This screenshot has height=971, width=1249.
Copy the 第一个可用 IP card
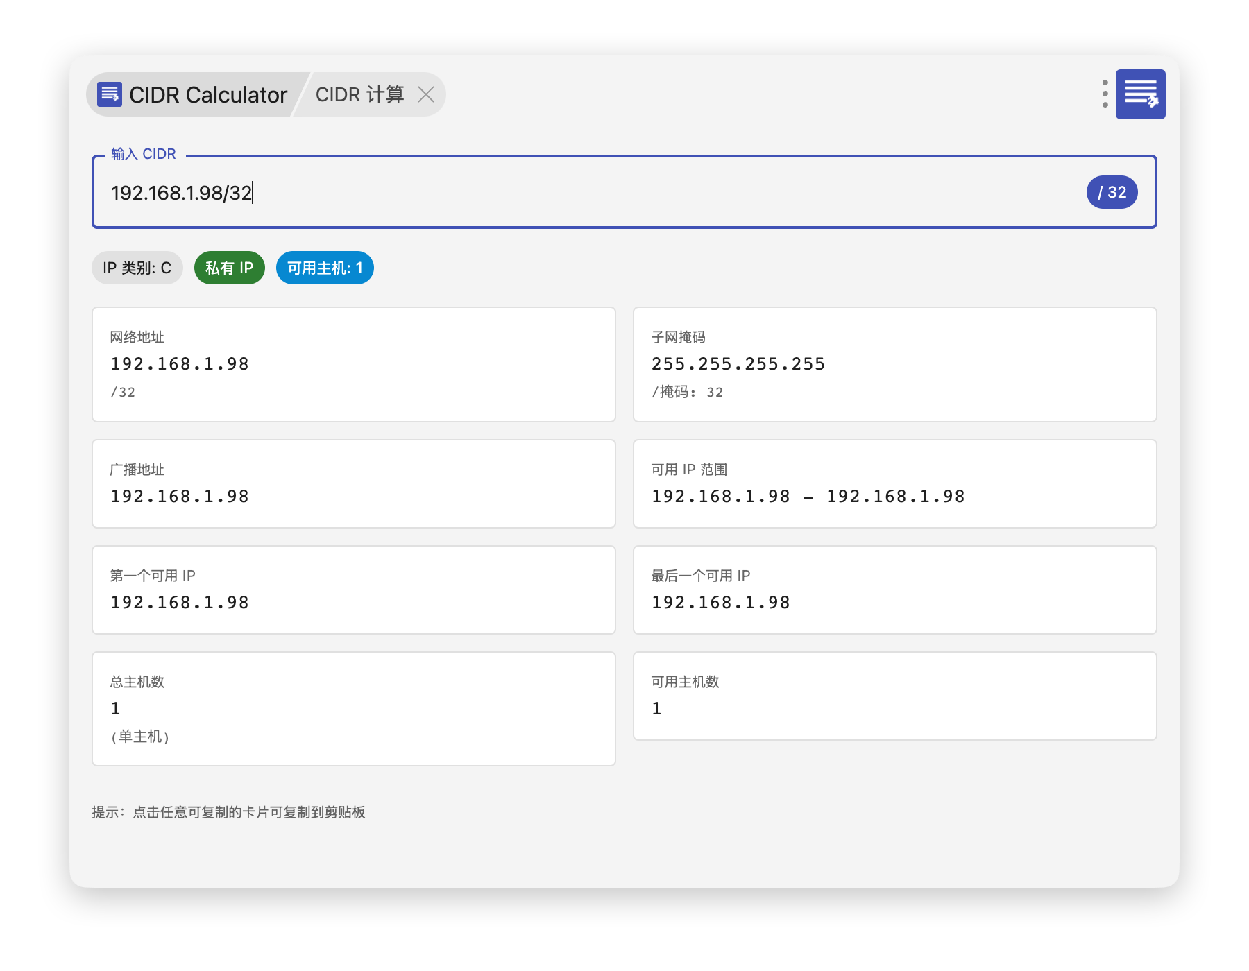pos(353,590)
